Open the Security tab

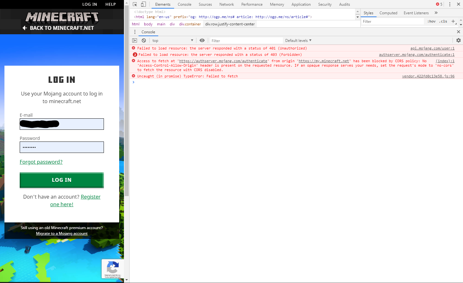(325, 4)
